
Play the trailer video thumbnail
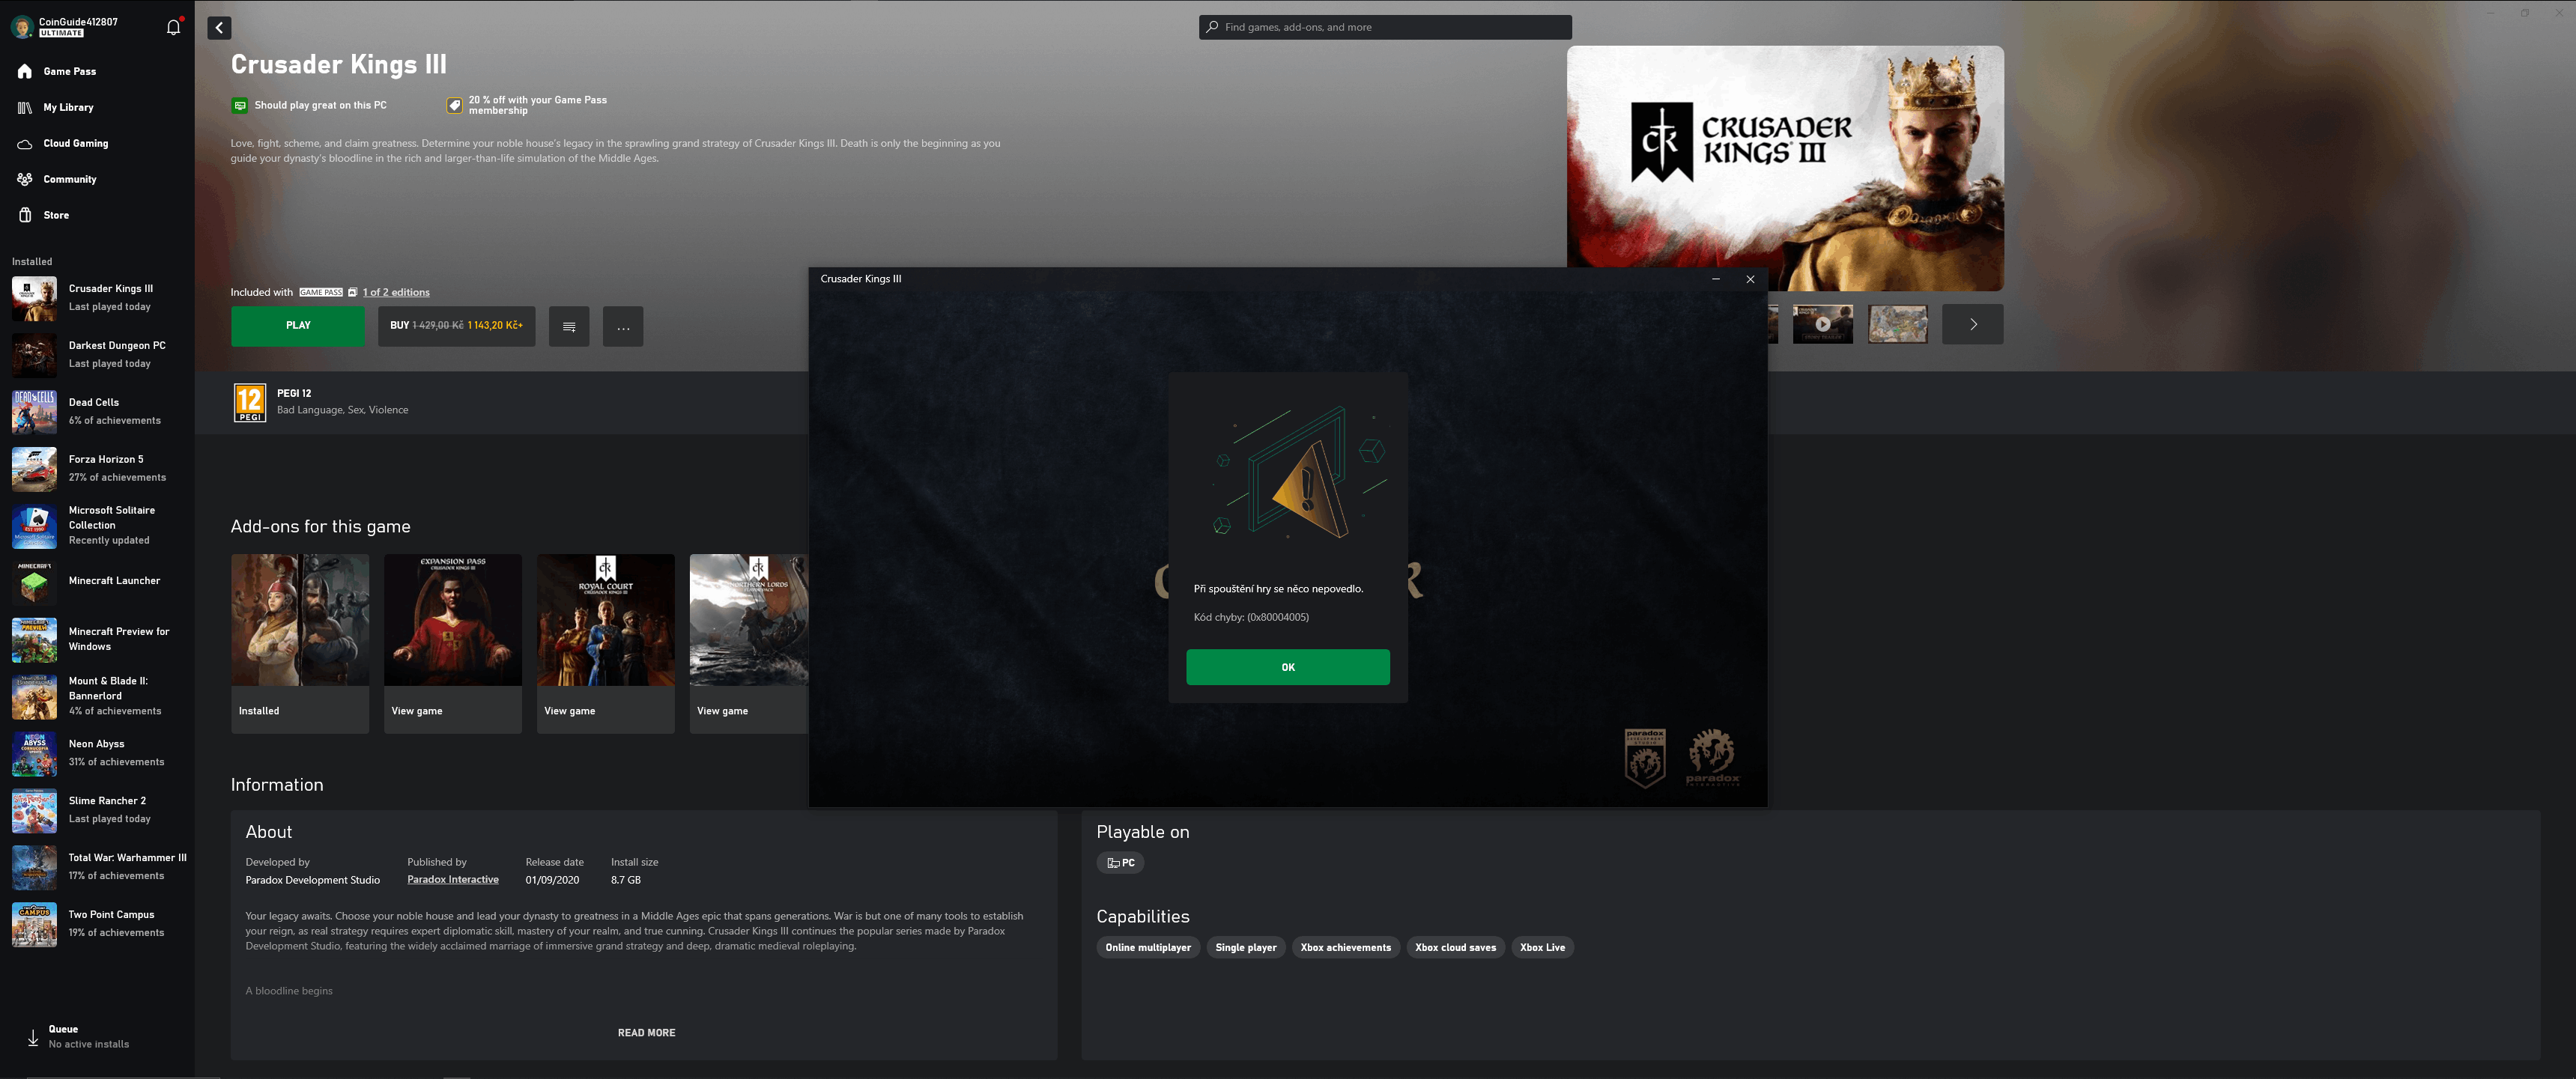click(x=1823, y=324)
